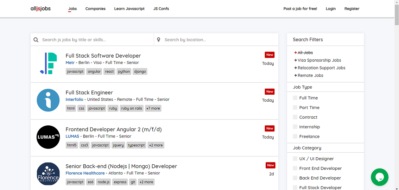Check the Internship job type
This screenshot has width=399, height=190.
(295, 127)
